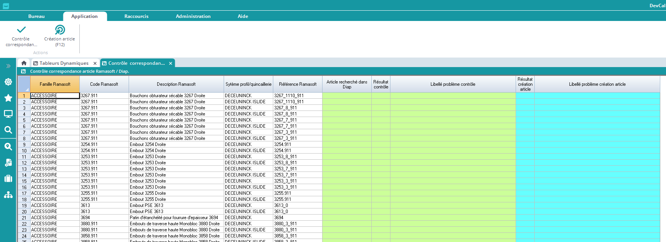Open the ship wheel sidebar icon
The width and height of the screenshot is (666, 242).
tap(8, 82)
